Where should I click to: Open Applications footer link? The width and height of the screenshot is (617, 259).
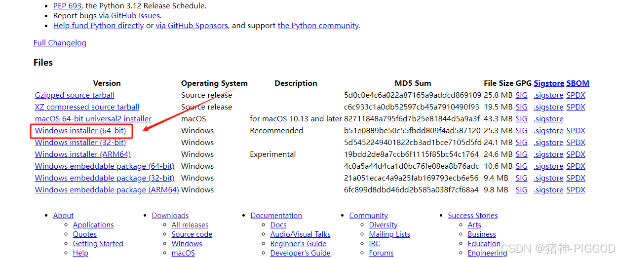click(93, 225)
